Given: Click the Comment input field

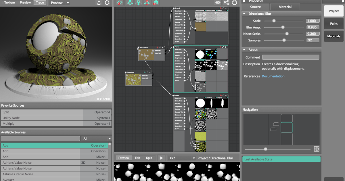Looking at the screenshot, I should pos(290,57).
